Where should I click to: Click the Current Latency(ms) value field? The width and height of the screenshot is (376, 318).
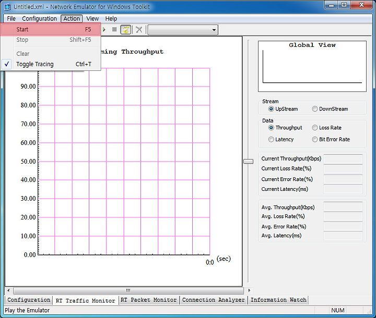343,189
